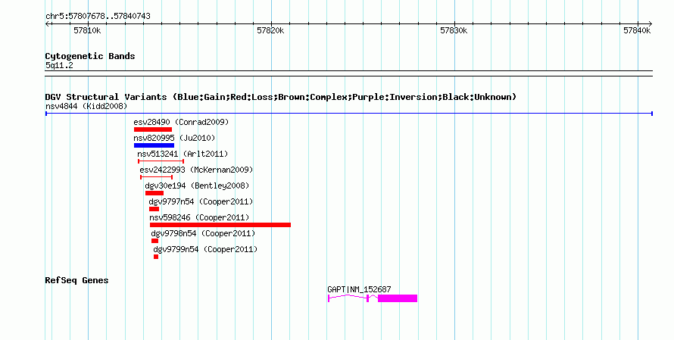Click the 57830k ruler tick label
This screenshot has width=674, height=340.
(x=454, y=30)
